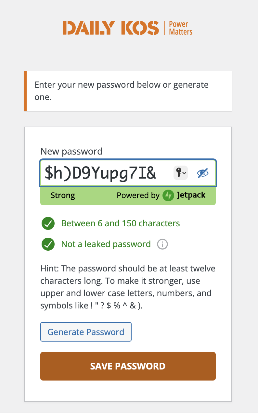Viewport: 258px width, 413px height.
Task: Click the Powered by Jetpack text
Action: tap(161, 195)
